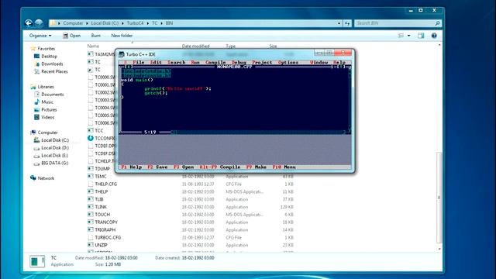The height and width of the screenshot is (279, 496).
Task: Click the editor horizontal scrollbar
Action: point(259,132)
